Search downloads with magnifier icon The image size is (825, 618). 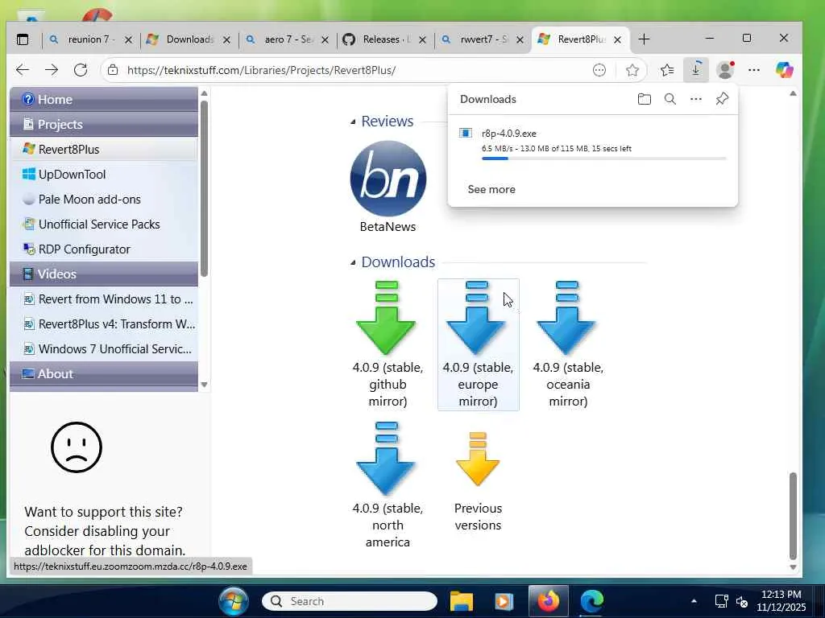click(x=670, y=99)
